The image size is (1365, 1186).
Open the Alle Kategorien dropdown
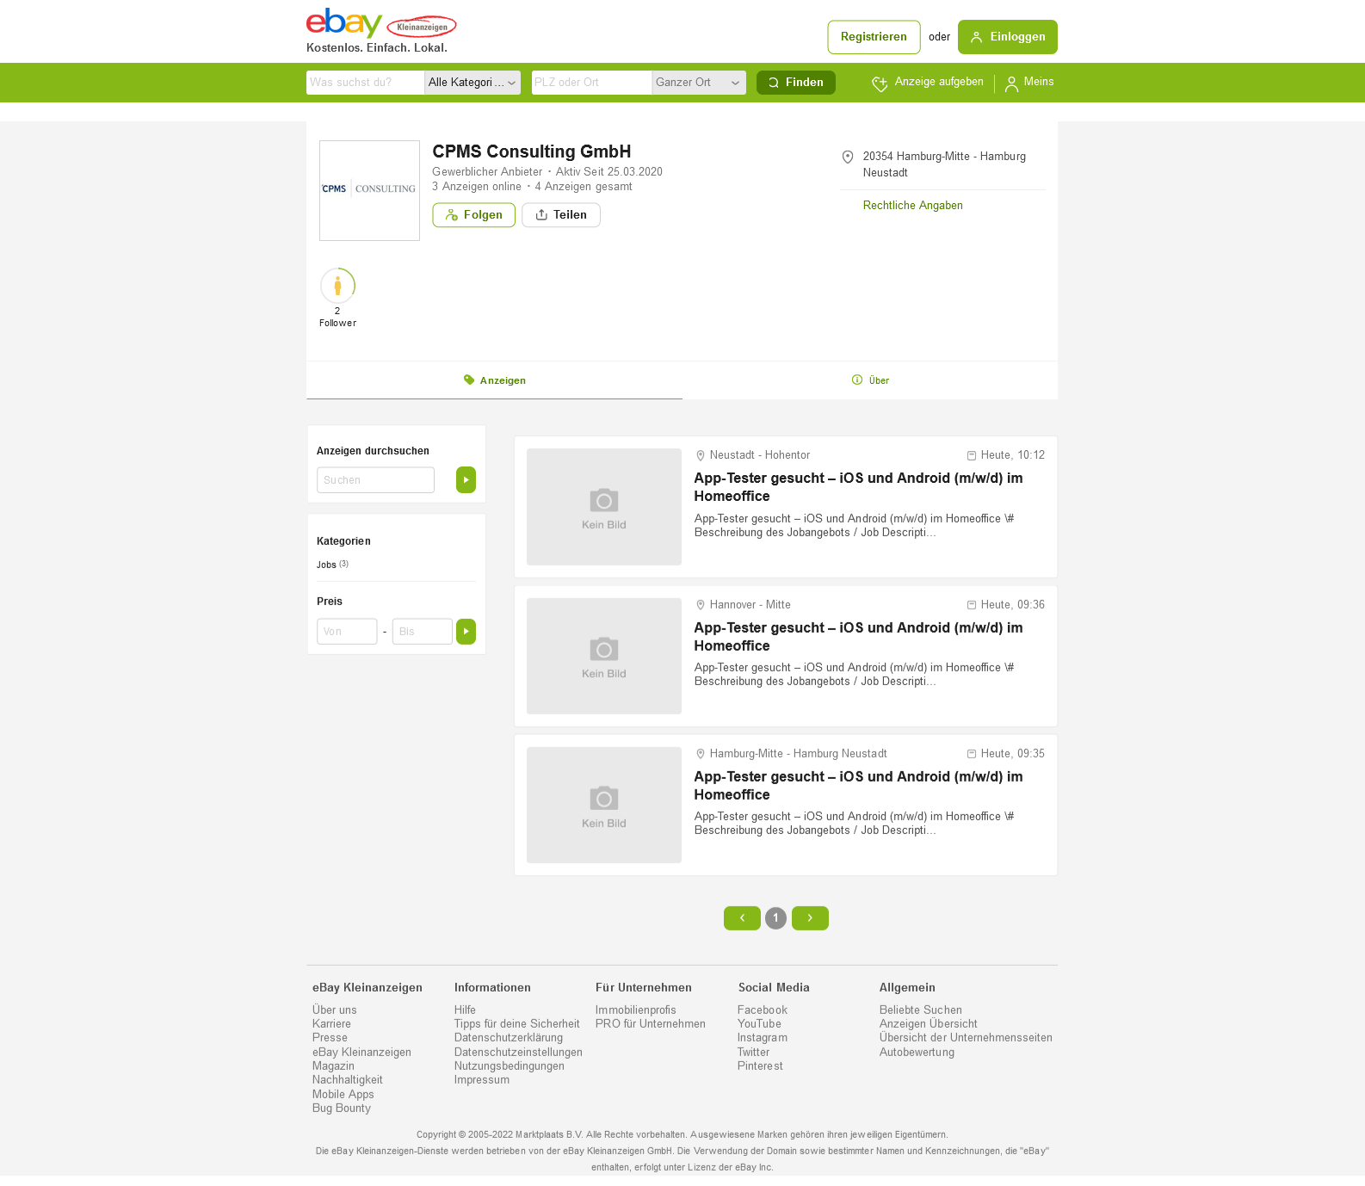(472, 83)
